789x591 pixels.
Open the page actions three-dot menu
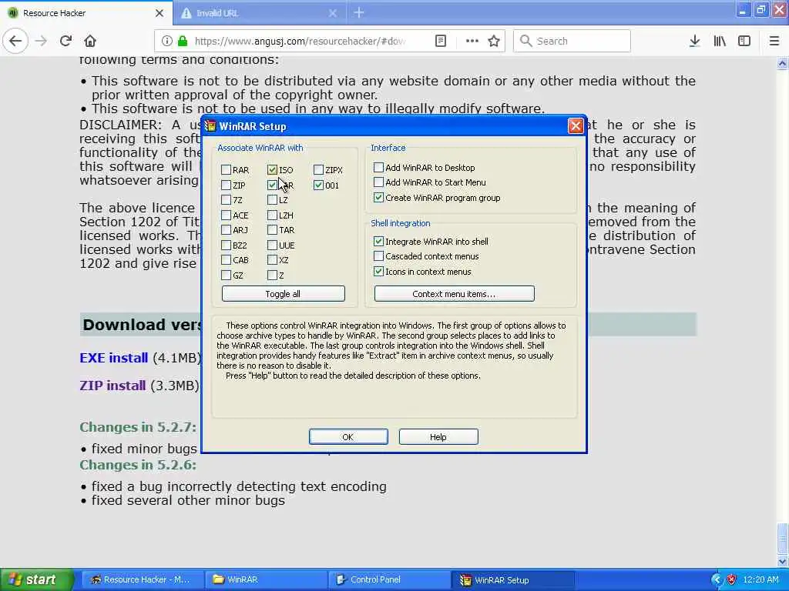tap(472, 41)
